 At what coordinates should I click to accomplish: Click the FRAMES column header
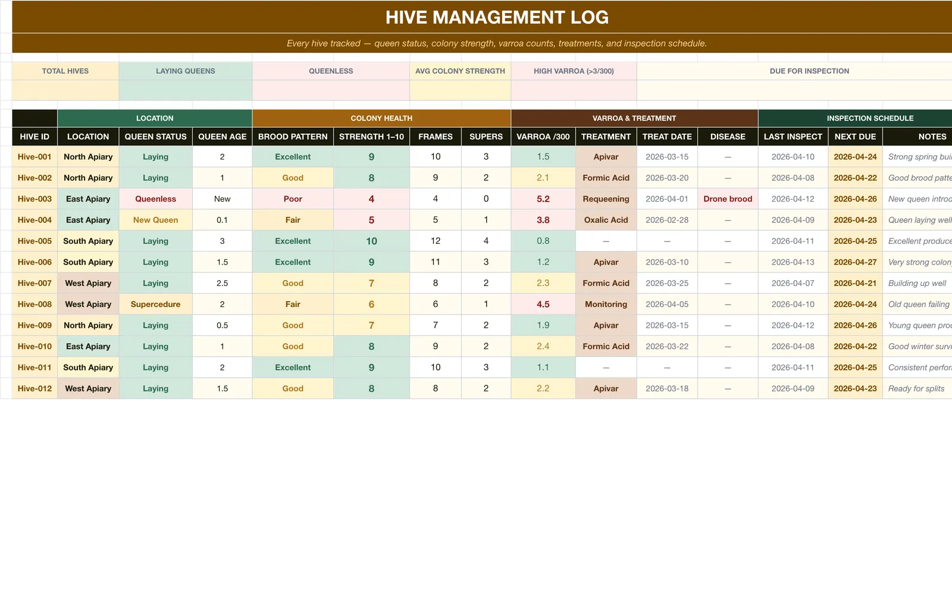point(436,137)
